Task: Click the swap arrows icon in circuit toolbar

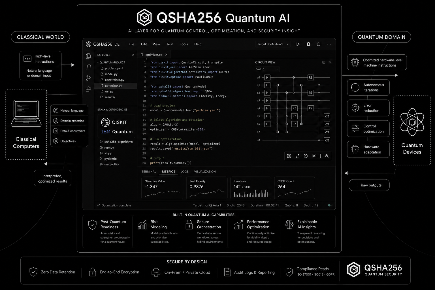Action: [x=297, y=156]
